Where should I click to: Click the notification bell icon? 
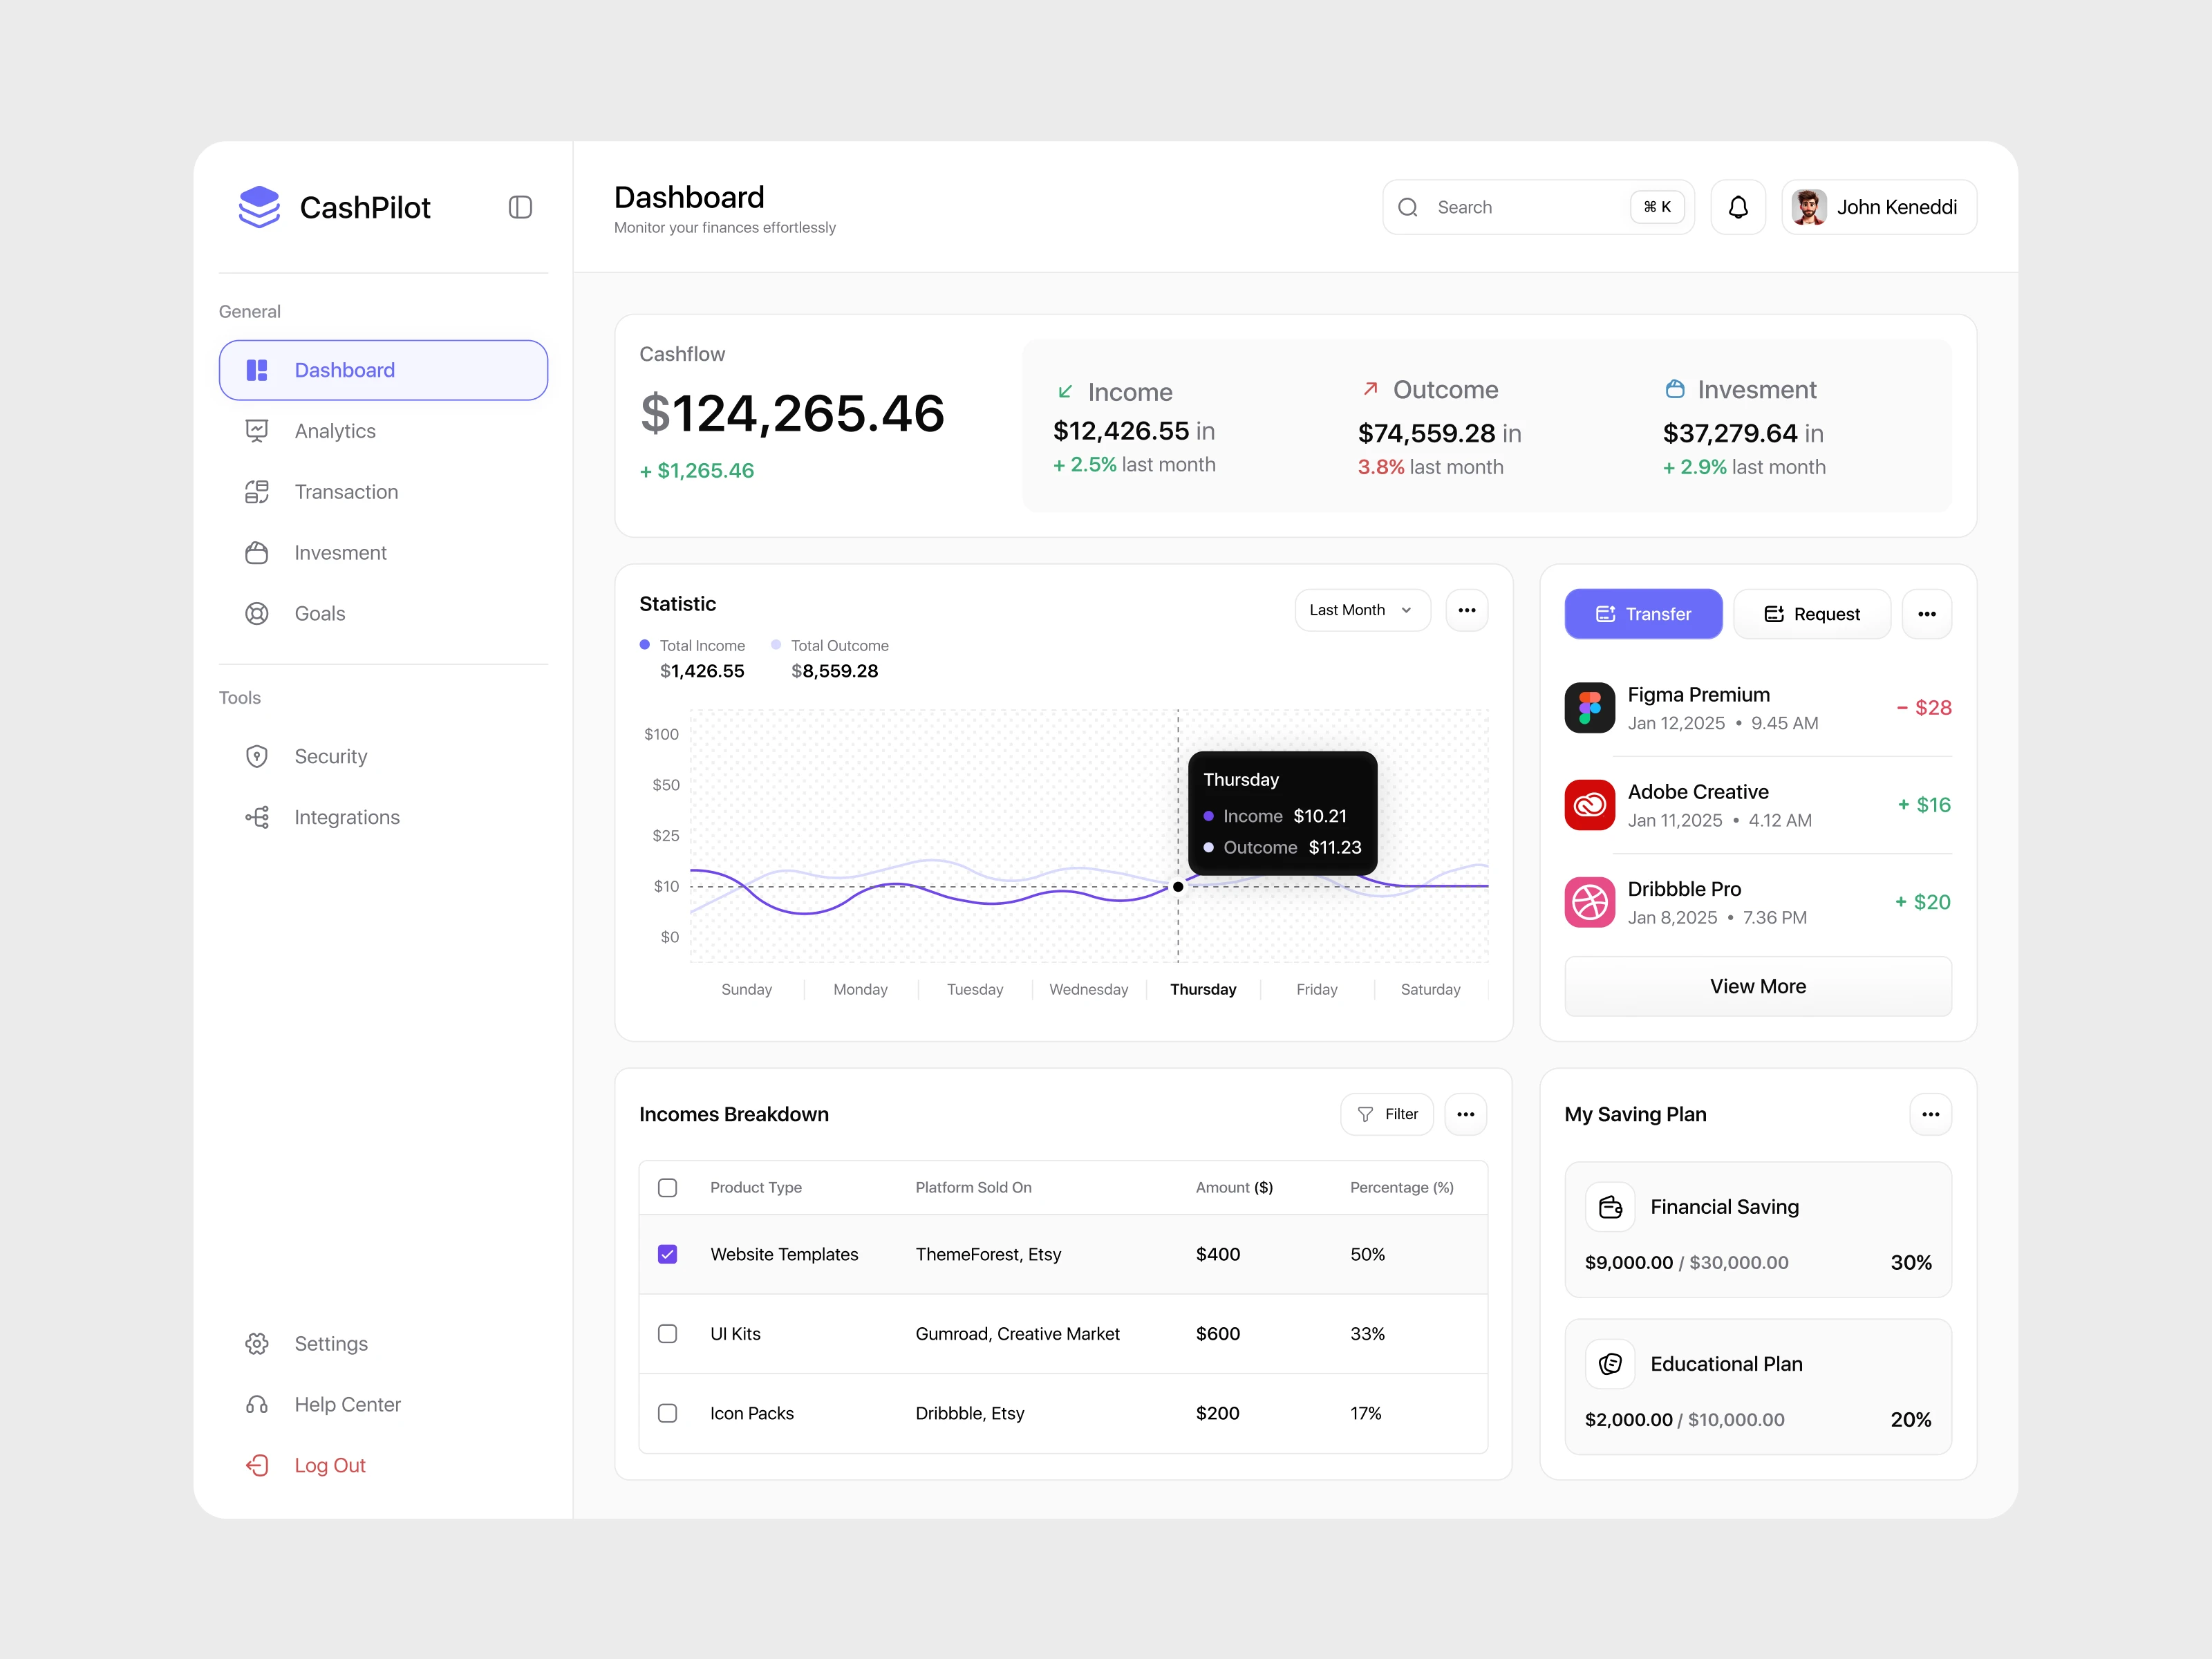(1738, 207)
